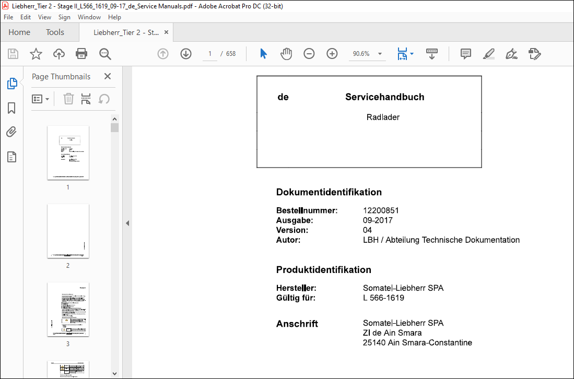This screenshot has width=574, height=379.
Task: Click the Produktidentifikation heading
Action: coord(324,269)
